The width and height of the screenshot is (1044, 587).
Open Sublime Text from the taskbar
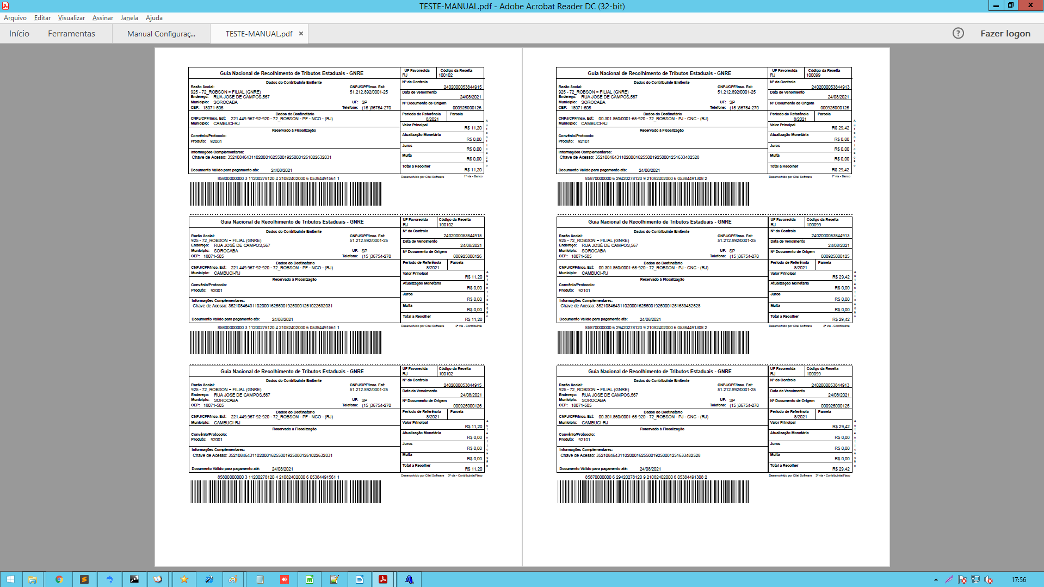click(x=84, y=579)
